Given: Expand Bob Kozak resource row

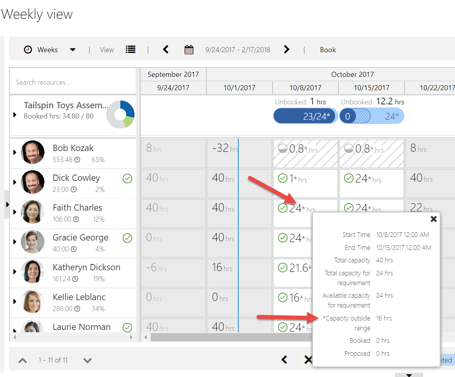Looking at the screenshot, I should 15,152.
